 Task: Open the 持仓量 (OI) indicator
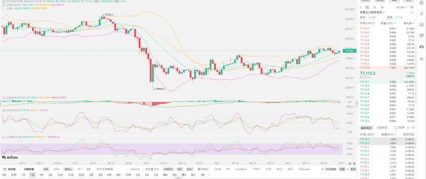(152, 169)
